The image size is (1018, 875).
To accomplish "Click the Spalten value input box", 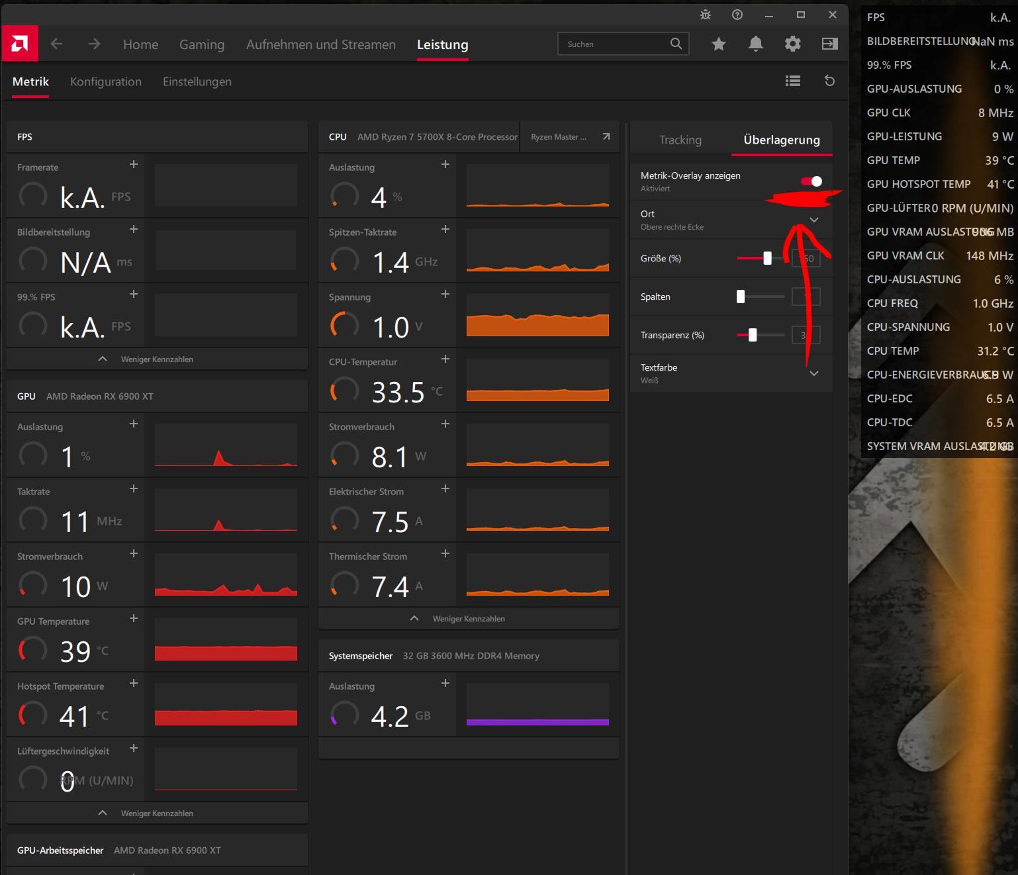I will [806, 297].
